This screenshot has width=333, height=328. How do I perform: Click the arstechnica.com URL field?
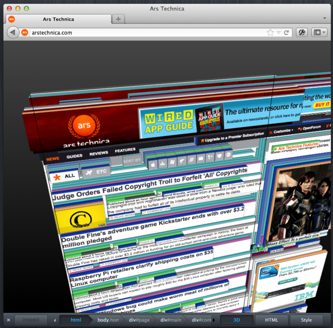(x=148, y=32)
